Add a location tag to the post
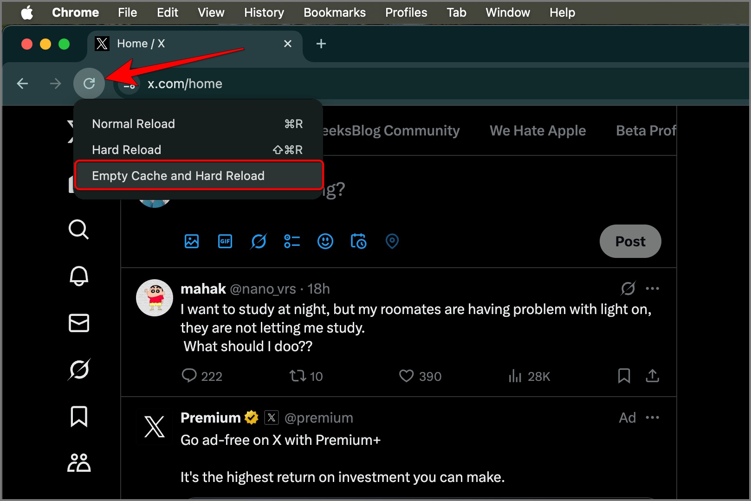 [x=392, y=241]
